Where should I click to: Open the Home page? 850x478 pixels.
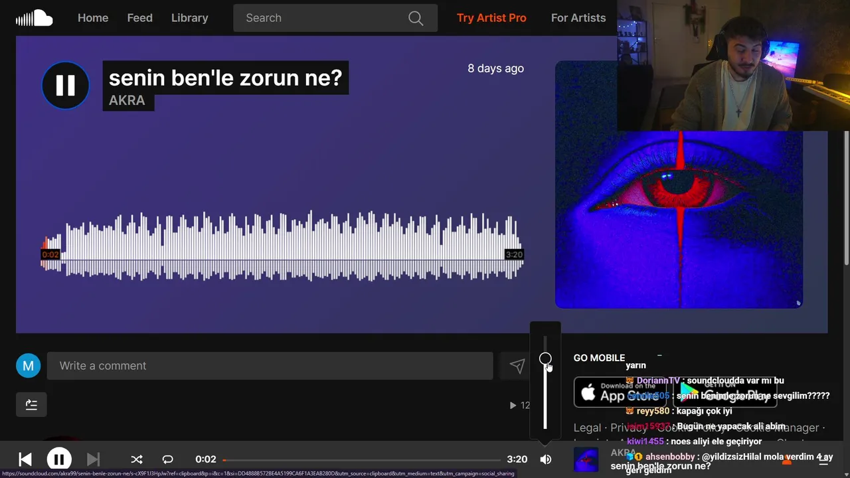93,18
